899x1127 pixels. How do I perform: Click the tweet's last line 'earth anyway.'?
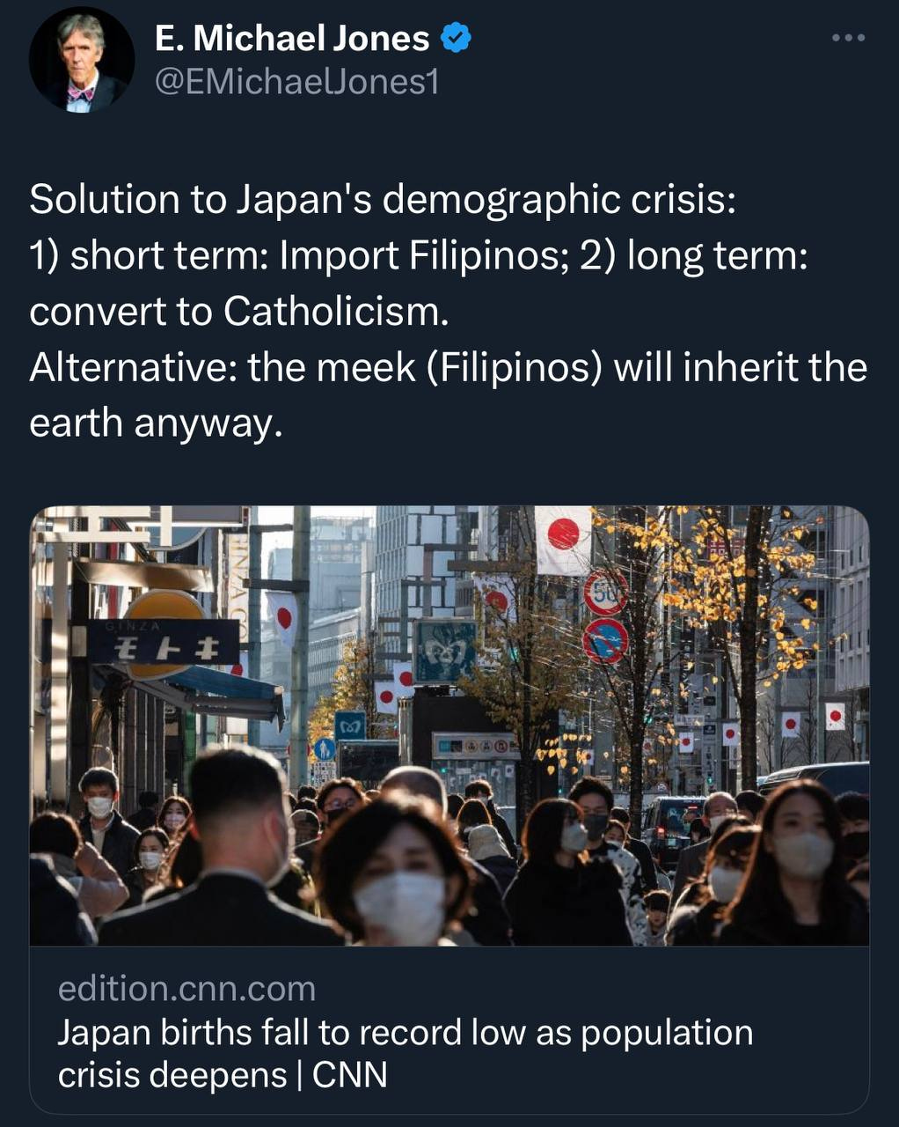click(157, 424)
